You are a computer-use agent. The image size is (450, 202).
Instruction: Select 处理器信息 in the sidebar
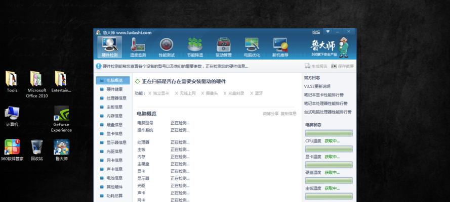click(x=112, y=98)
